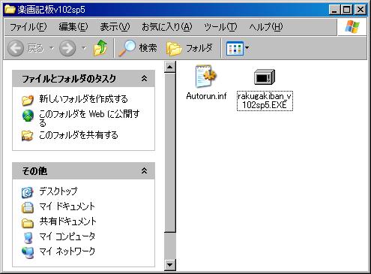
Task: Open the Views icon menu
Action: tap(235, 48)
